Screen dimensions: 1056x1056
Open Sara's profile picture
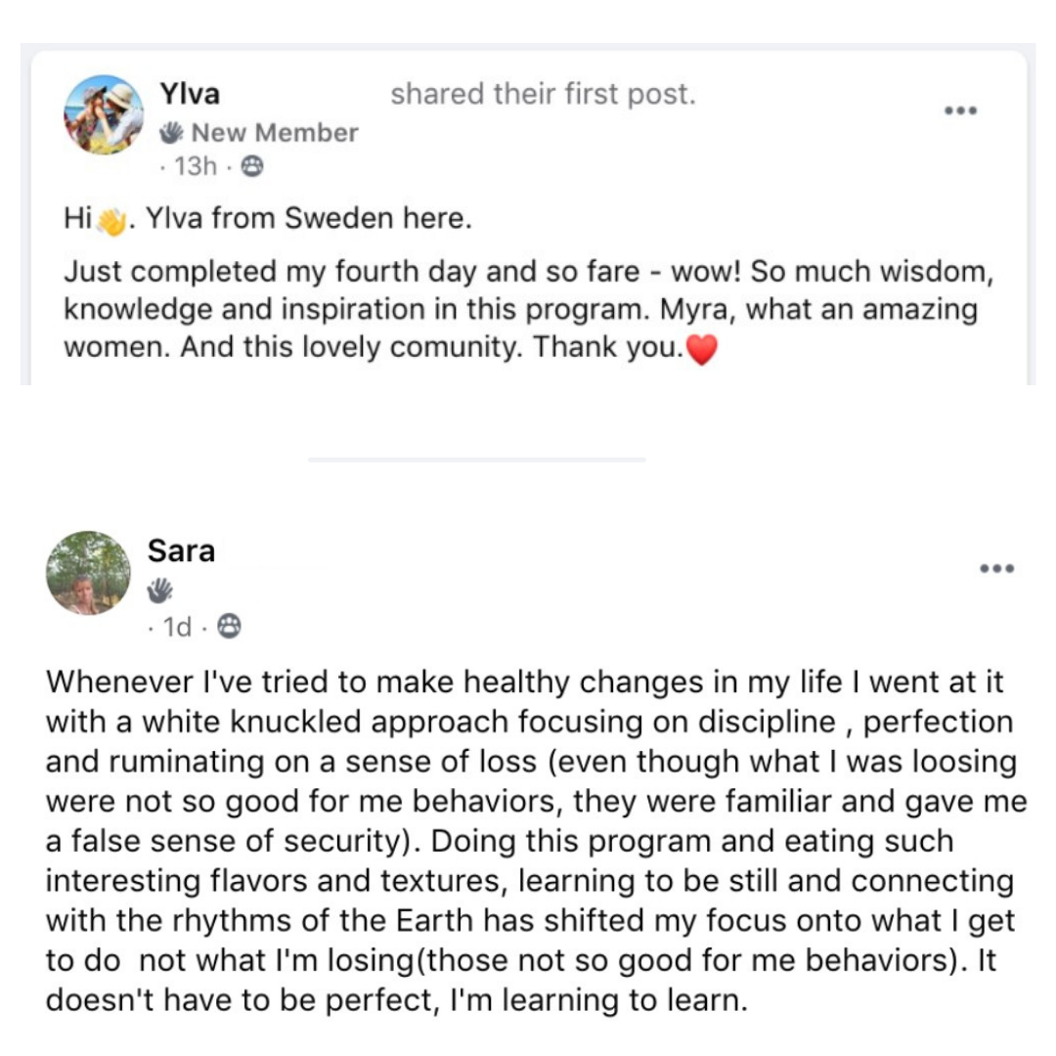(x=88, y=573)
